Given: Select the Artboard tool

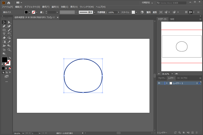Looking at the screenshot, I should (4, 50).
